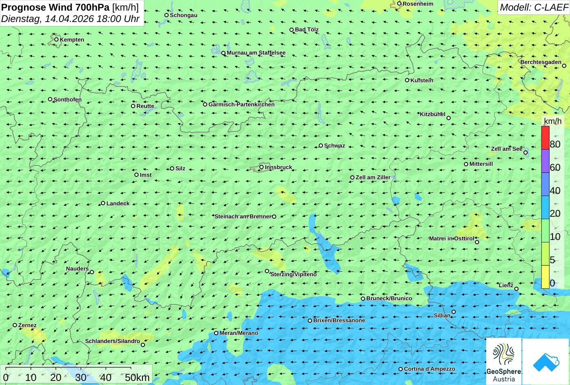Click the 'Murnau am Staffelsee' label
Viewport: 570px width, 385px height.
256,53
